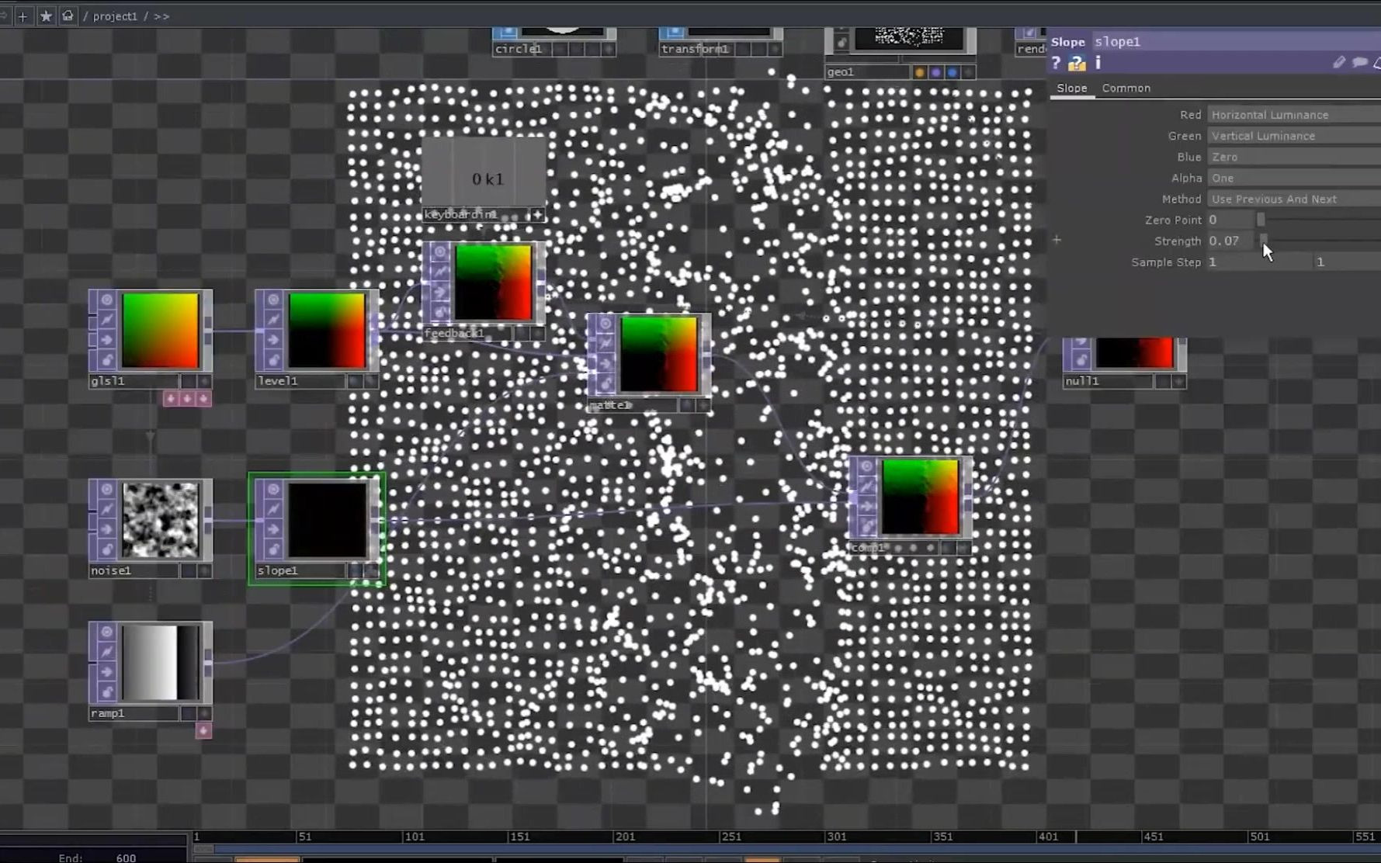
Task: Click the pencil edit icon on the parameter panel
Action: [x=1338, y=63]
